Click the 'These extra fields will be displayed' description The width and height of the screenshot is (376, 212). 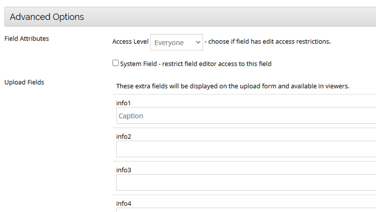(232, 86)
